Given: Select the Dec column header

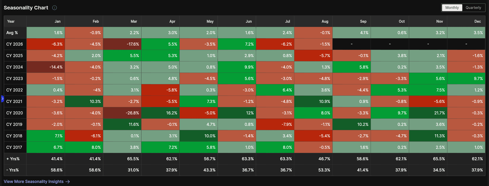Looking at the screenshot, I should tap(478, 21).
